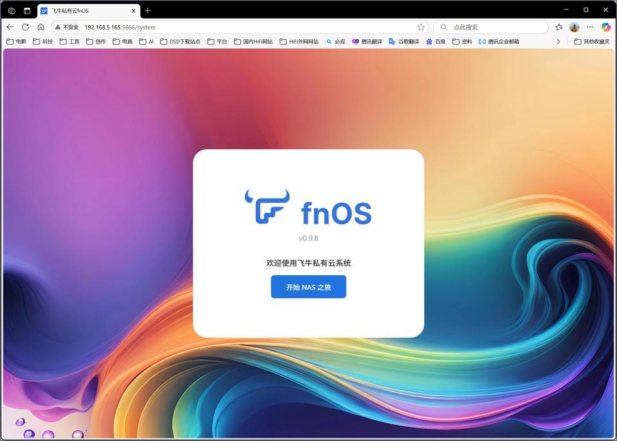This screenshot has width=617, height=441.
Task: Go back with the browser back arrow
Action: pos(10,27)
